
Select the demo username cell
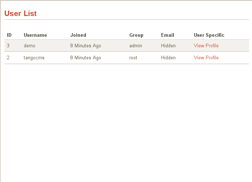(30, 45)
